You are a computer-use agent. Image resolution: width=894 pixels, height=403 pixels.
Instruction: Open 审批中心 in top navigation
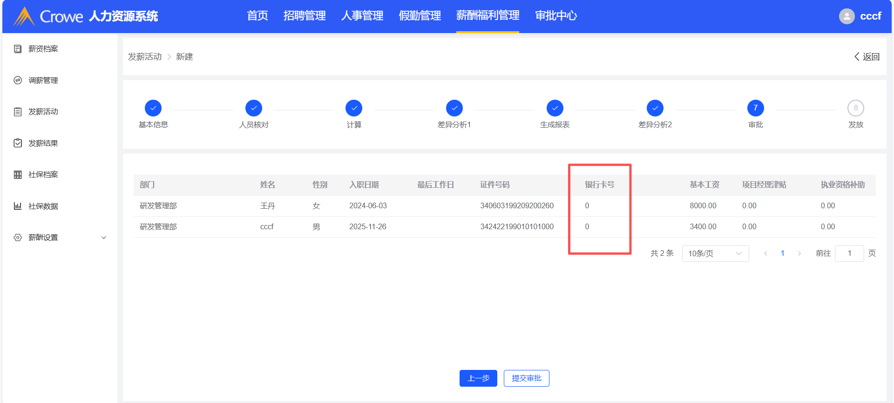tap(556, 16)
